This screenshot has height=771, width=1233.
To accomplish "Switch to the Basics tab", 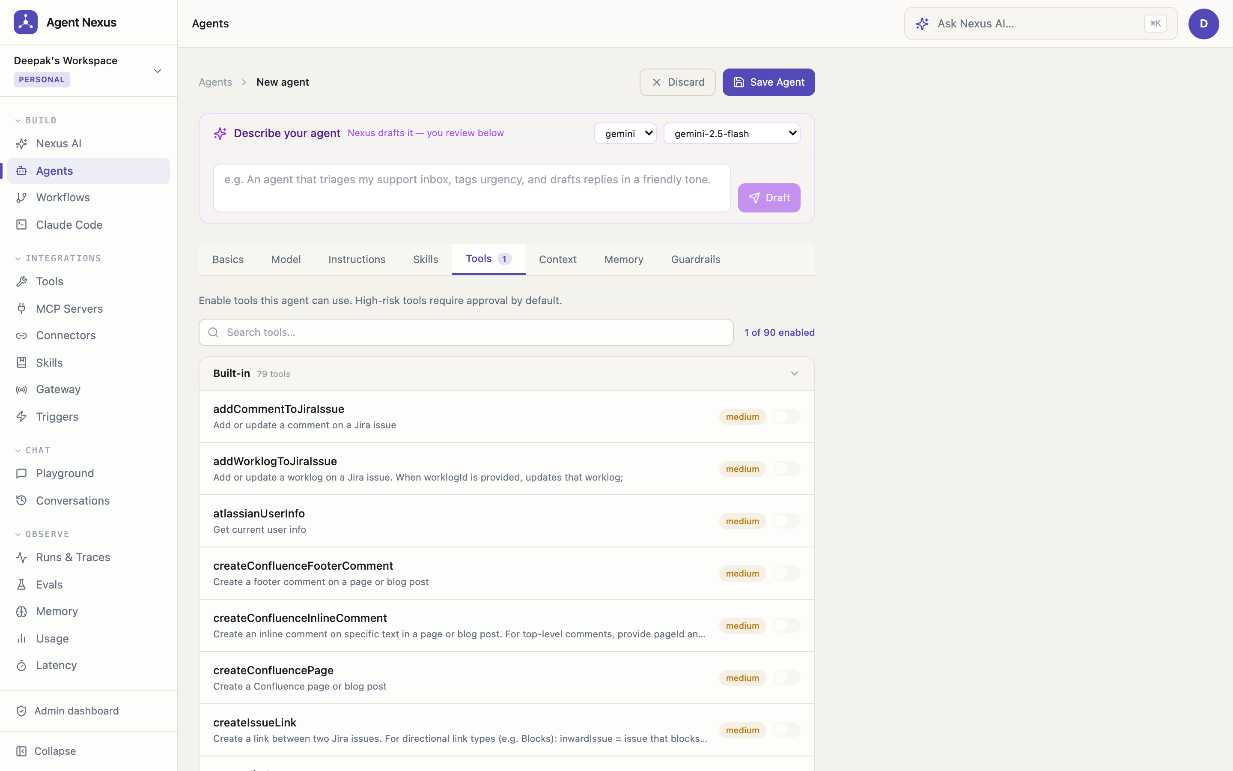I will (x=228, y=260).
